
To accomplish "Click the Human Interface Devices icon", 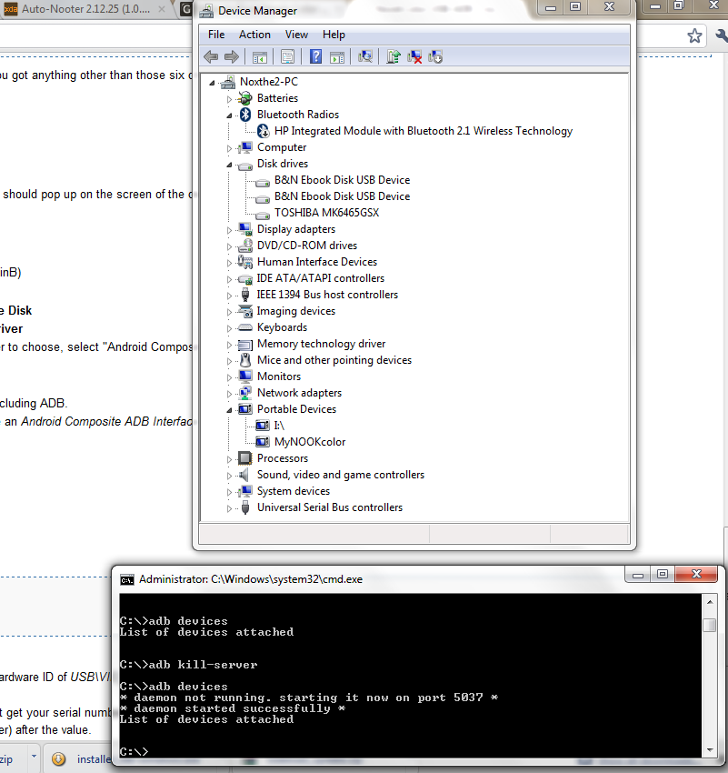I will tap(245, 262).
